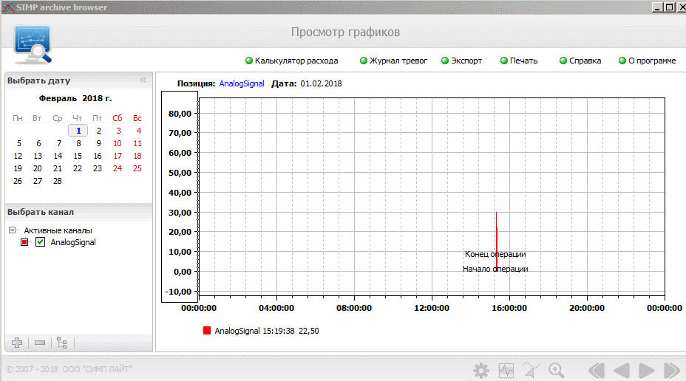Jump to the first period with double-left arrows
The height and width of the screenshot is (381, 686).
click(597, 371)
